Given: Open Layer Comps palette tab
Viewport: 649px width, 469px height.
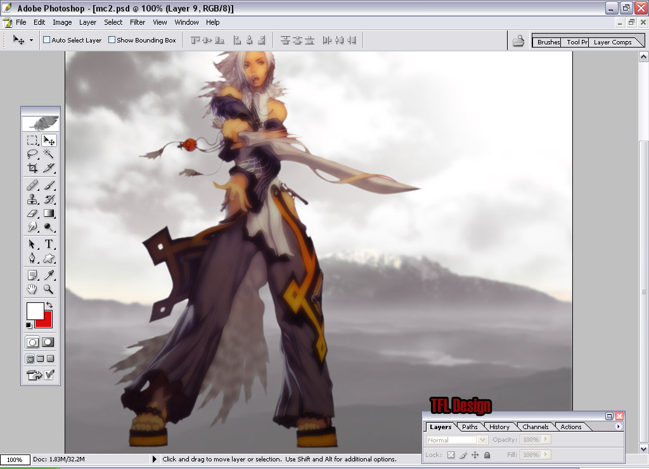Looking at the screenshot, I should point(613,42).
